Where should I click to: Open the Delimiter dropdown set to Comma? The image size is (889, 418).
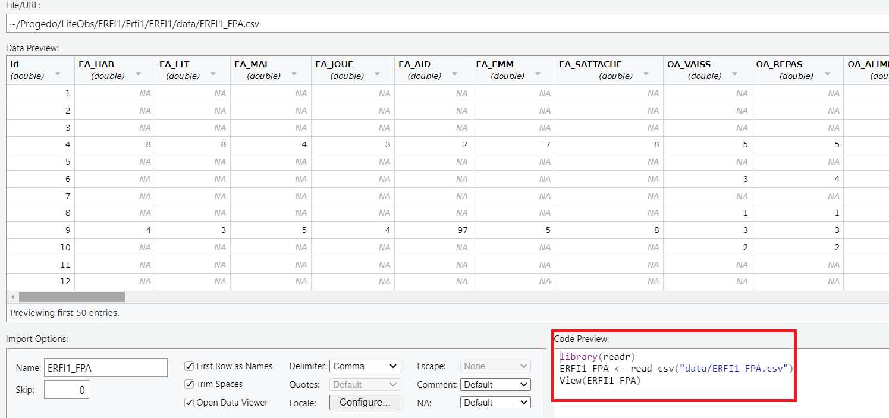click(x=365, y=366)
